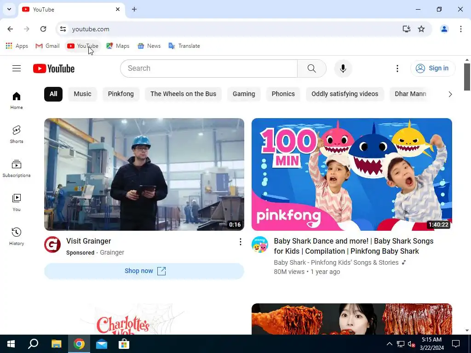Screen dimensions: 471x353
Task: Select the Music filter chip
Action: click(83, 94)
